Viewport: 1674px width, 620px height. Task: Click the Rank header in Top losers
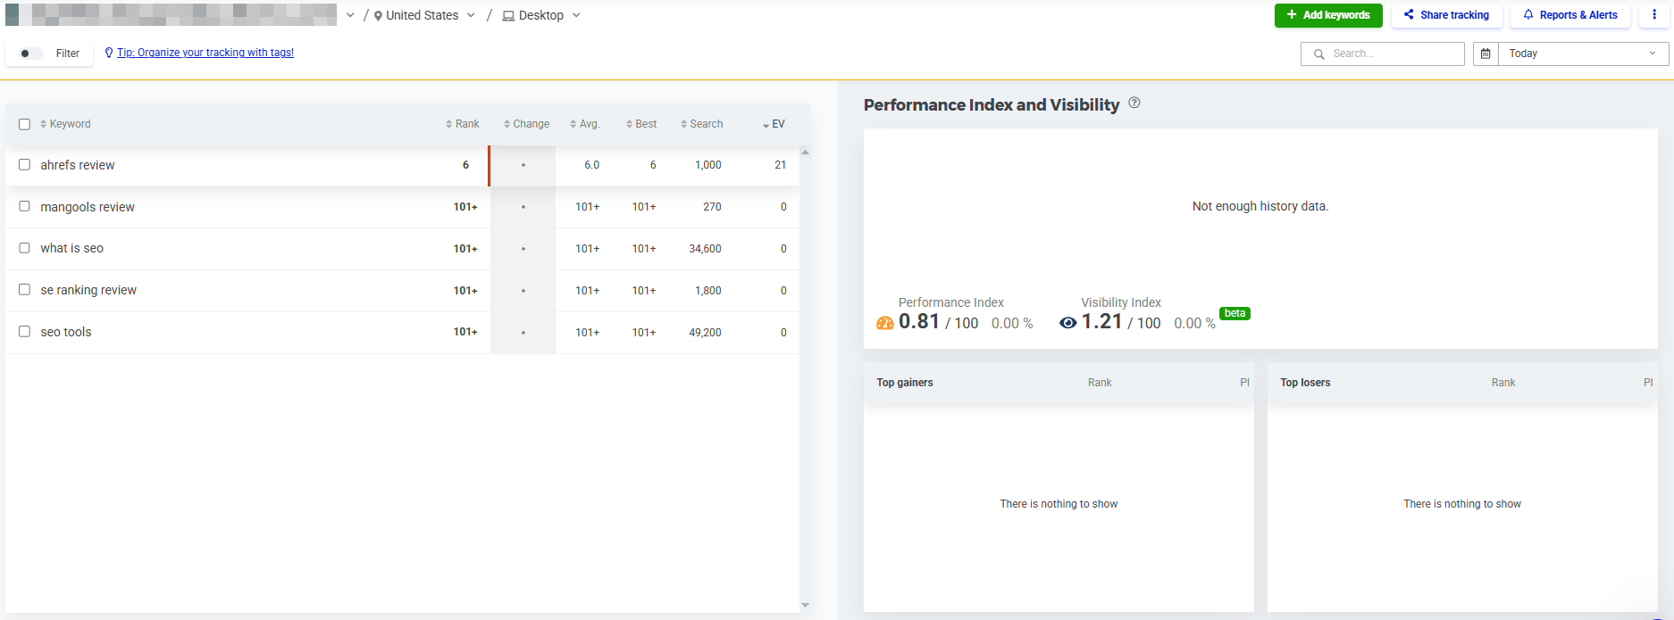tap(1503, 383)
